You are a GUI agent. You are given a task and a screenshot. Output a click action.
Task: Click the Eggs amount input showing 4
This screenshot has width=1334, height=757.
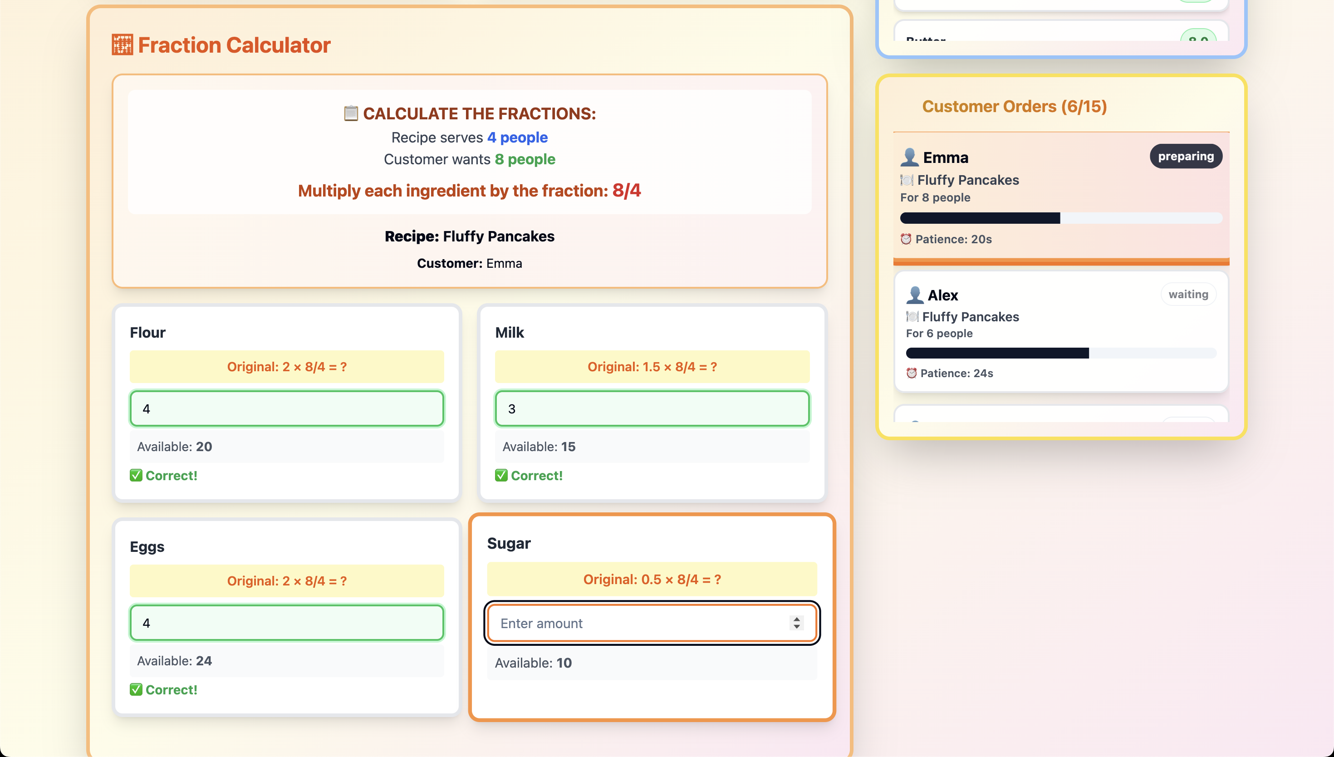[x=287, y=623]
